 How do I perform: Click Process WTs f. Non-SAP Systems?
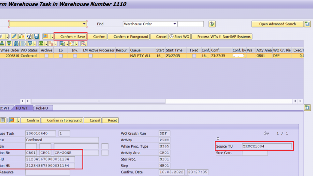(x=222, y=36)
